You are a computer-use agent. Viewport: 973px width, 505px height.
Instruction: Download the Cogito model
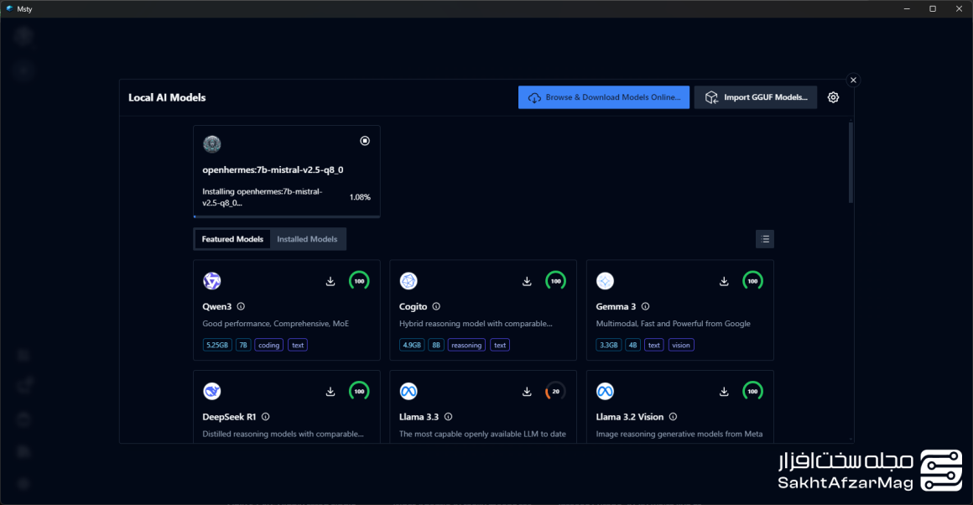point(527,281)
